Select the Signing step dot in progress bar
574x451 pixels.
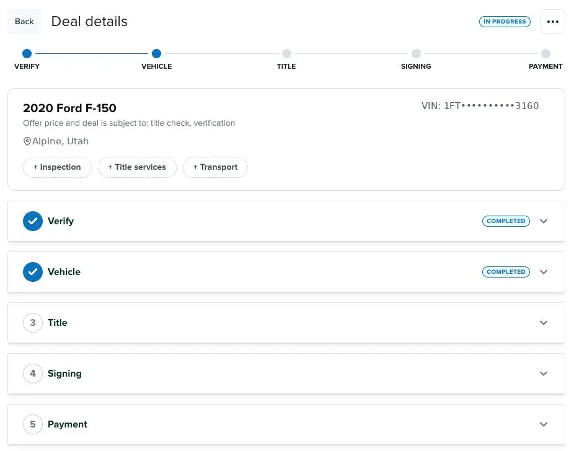point(416,53)
